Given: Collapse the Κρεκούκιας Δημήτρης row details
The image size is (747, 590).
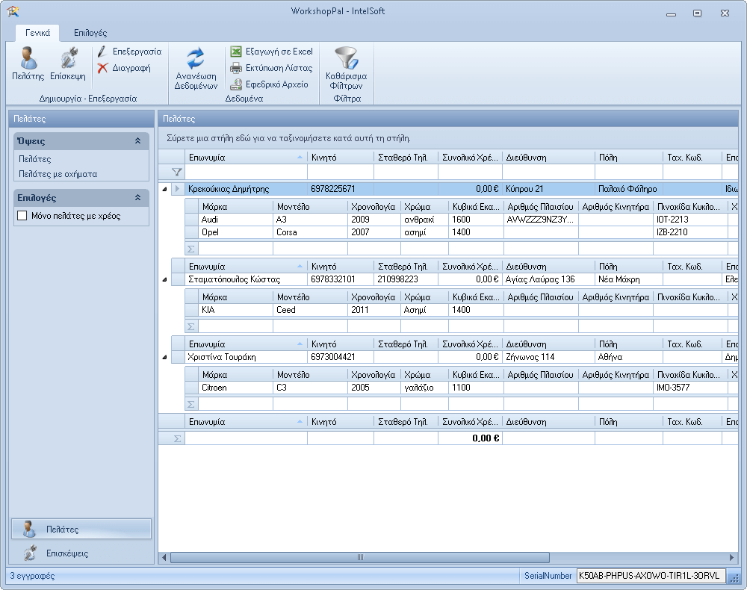Looking at the screenshot, I should pyautogui.click(x=164, y=190).
